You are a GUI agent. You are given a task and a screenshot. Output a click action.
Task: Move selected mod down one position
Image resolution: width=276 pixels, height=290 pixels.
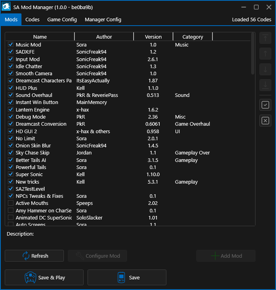pyautogui.click(x=265, y=69)
